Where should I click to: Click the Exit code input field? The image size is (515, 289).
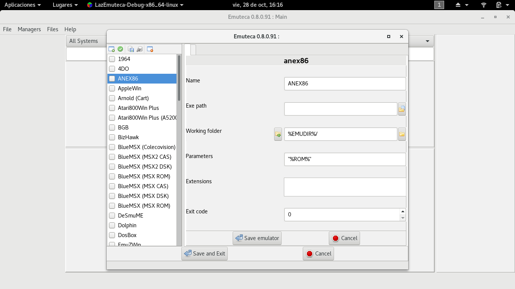tap(342, 214)
